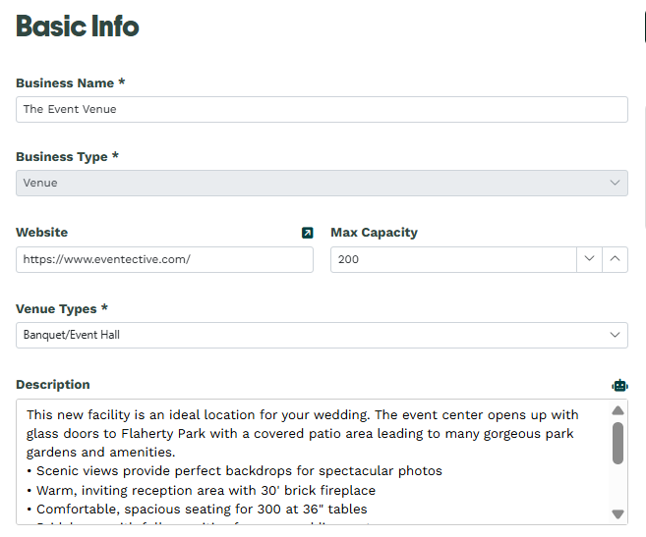Click the Basic Info heading
Screen dimensions: 646x537
[x=78, y=26]
